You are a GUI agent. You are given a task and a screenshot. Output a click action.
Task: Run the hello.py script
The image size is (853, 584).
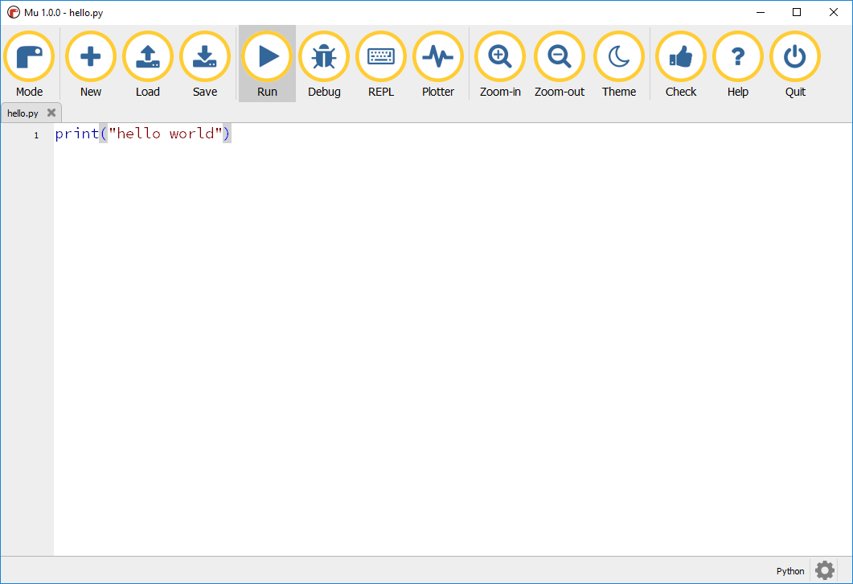267,57
